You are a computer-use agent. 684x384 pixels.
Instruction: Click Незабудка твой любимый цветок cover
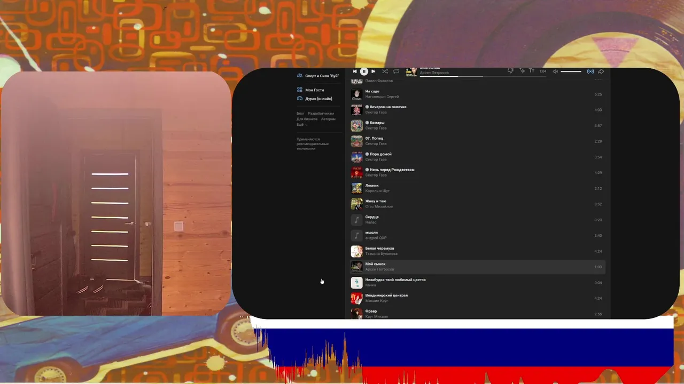pyautogui.click(x=356, y=283)
